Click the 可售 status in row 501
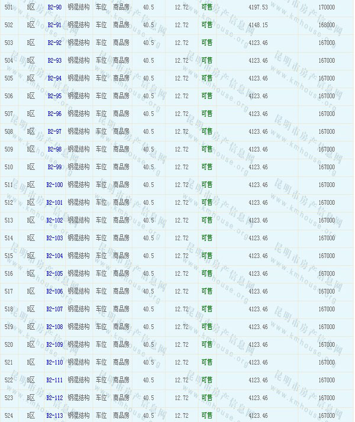Image resolution: width=355 pixels, height=422 pixels. click(206, 7)
